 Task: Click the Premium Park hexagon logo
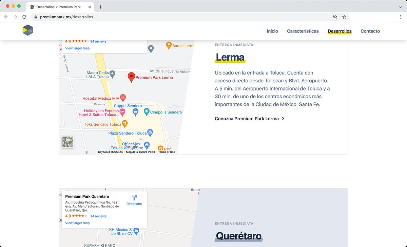(x=28, y=30)
